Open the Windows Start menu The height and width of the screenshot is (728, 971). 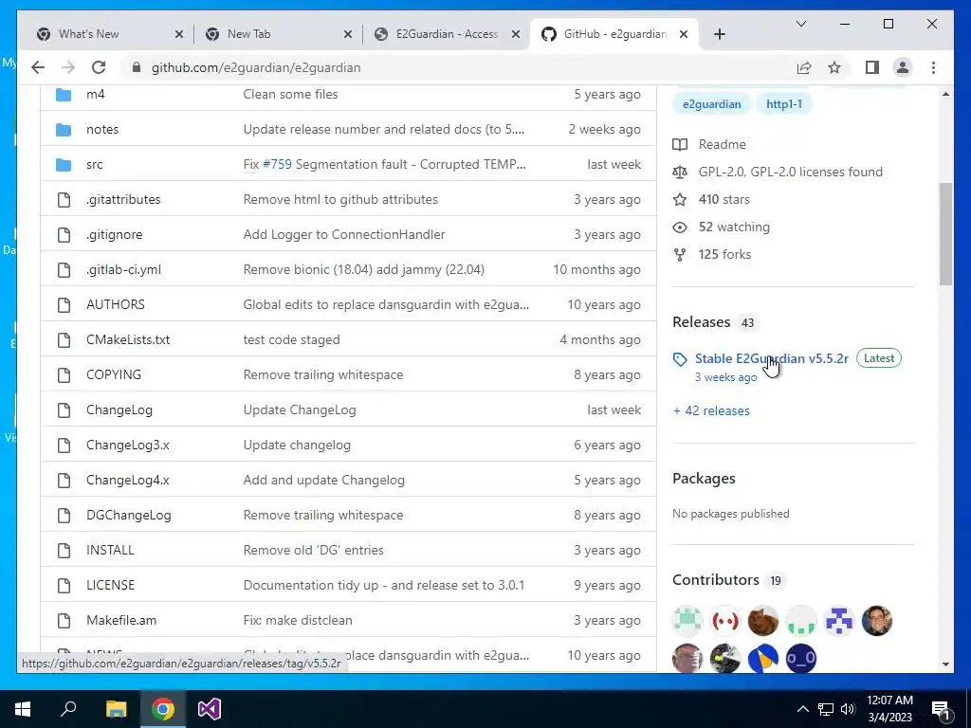[23, 709]
